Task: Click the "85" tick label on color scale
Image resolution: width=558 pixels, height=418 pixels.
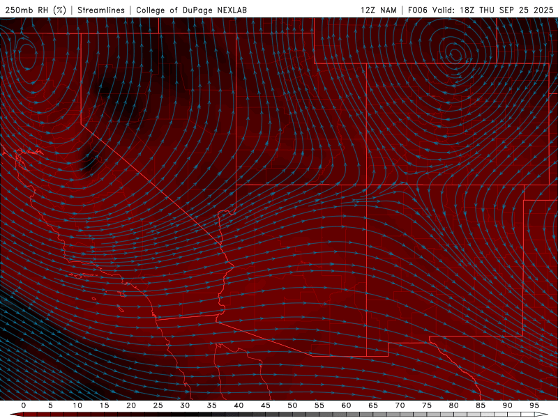Action: click(481, 405)
